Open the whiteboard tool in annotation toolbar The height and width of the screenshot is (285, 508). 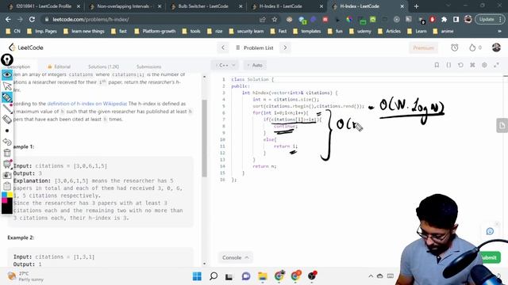point(7,164)
